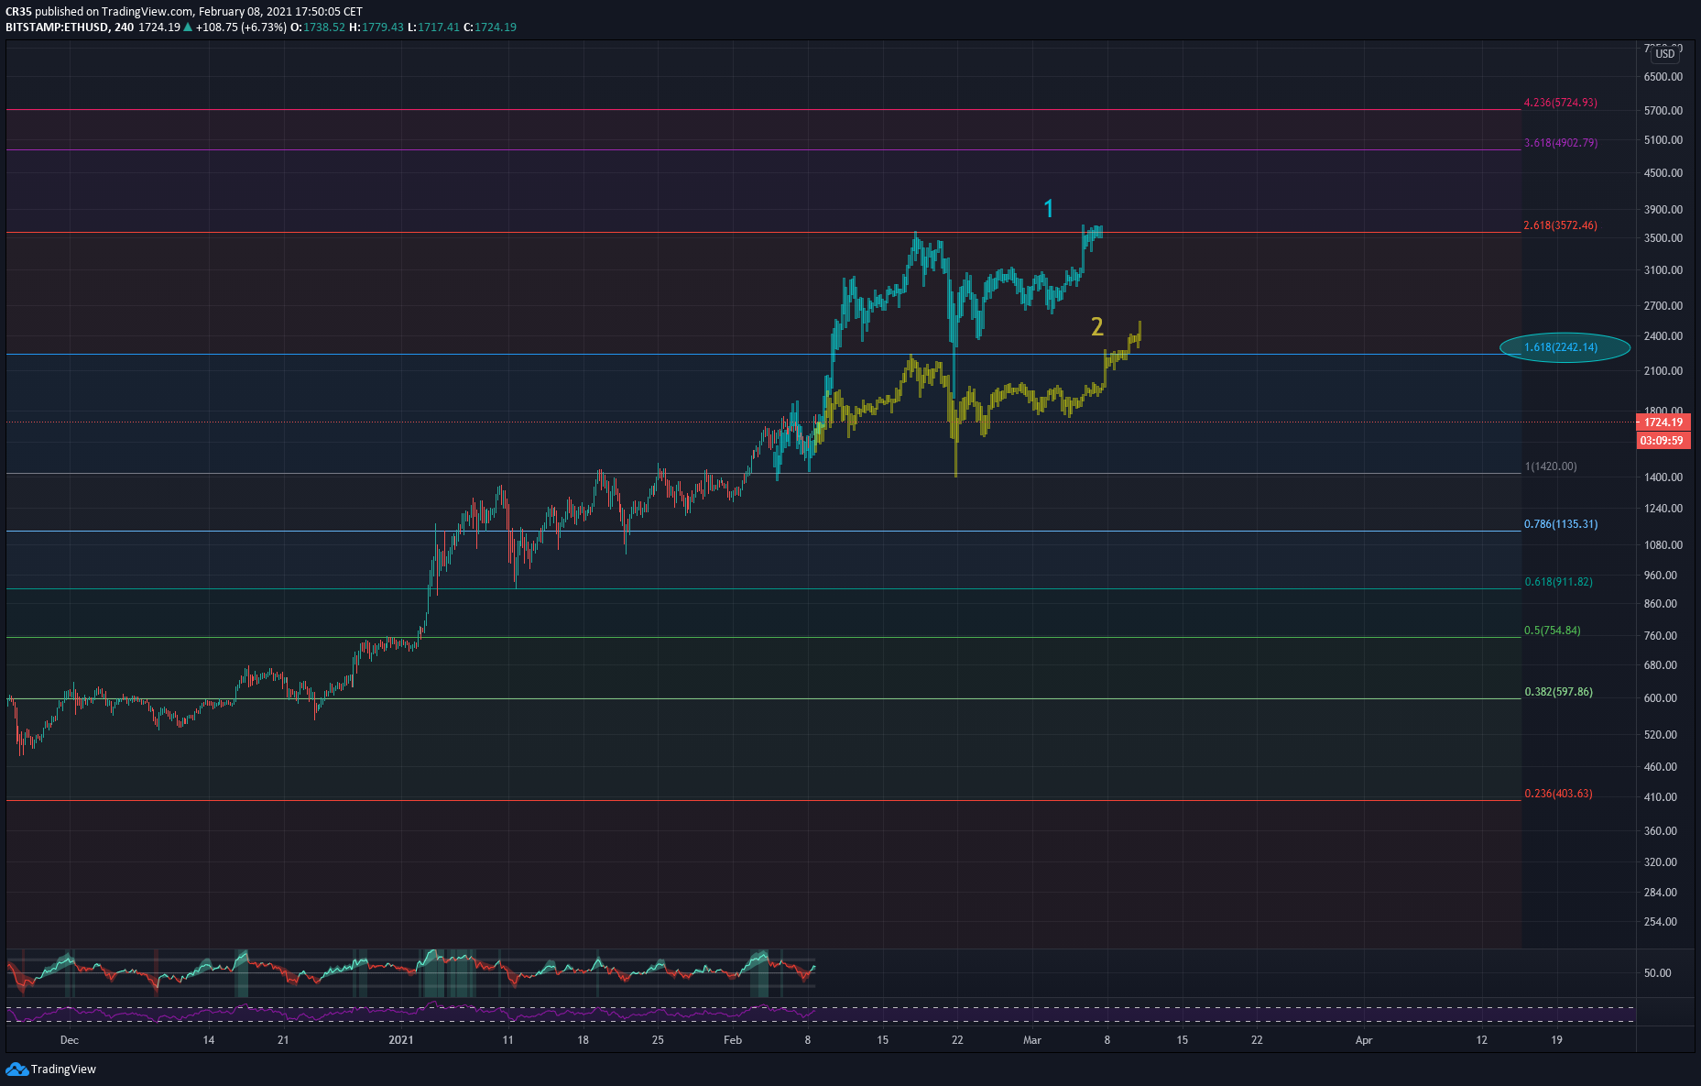Click the TradingView cloud logo icon
Image resolution: width=1701 pixels, height=1086 pixels.
point(16,1069)
